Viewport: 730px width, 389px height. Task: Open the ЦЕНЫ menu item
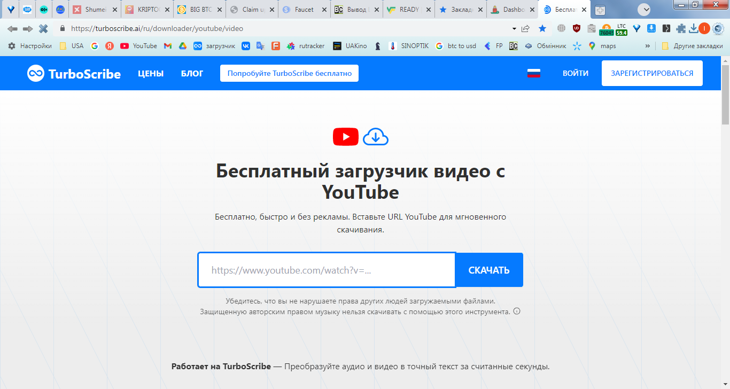click(x=151, y=73)
